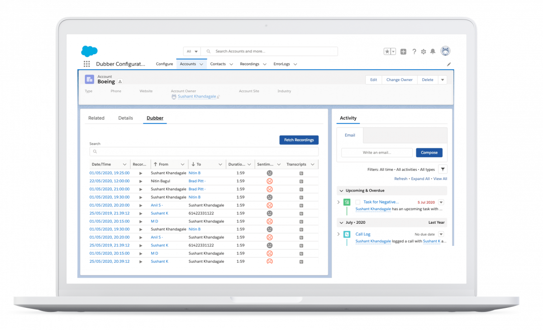Open the Date/Time column menu
The image size is (543, 330).
coord(124,165)
